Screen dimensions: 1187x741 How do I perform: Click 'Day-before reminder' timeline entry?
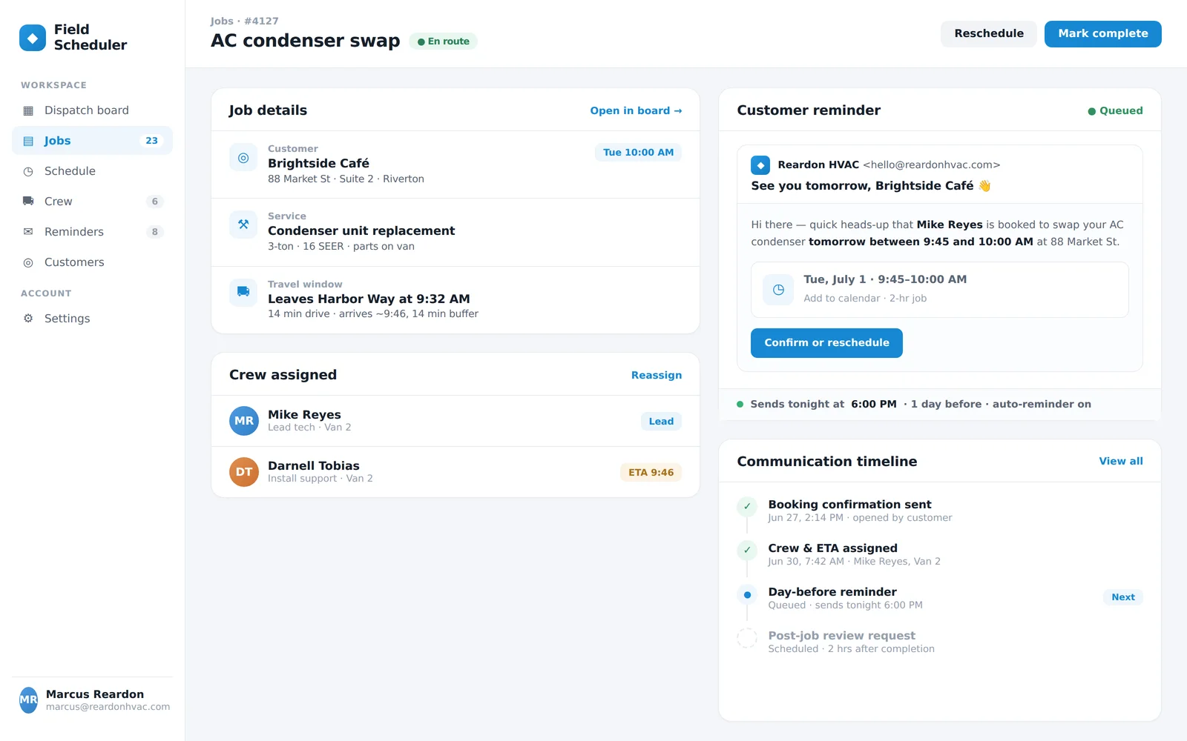pyautogui.click(x=832, y=592)
